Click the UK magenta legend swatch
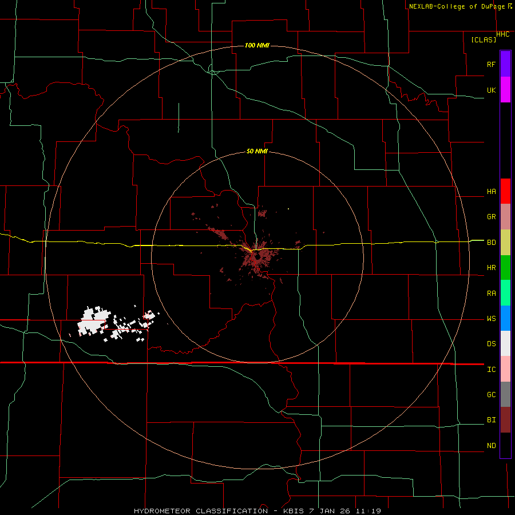 (505, 90)
